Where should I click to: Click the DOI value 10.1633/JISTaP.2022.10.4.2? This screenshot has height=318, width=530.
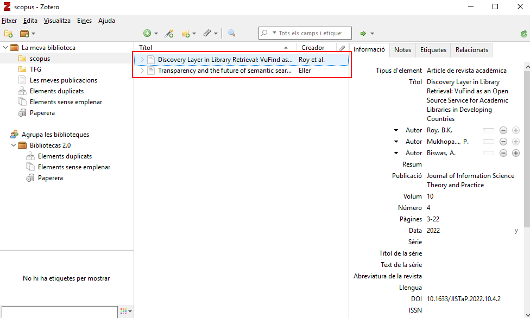[463, 299]
